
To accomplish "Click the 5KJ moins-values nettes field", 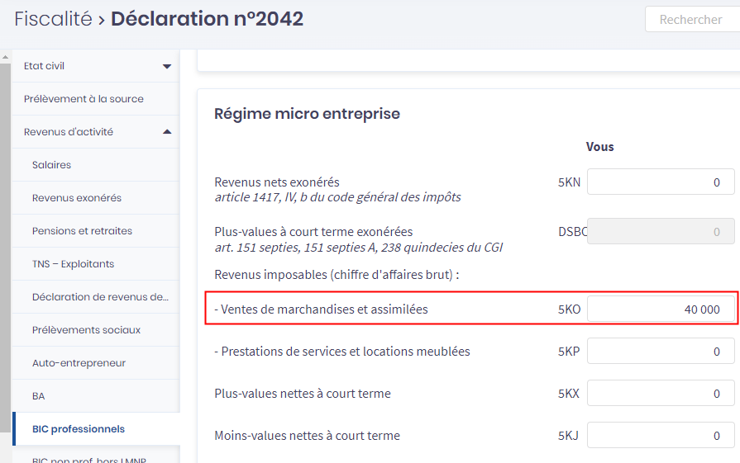I will [660, 436].
